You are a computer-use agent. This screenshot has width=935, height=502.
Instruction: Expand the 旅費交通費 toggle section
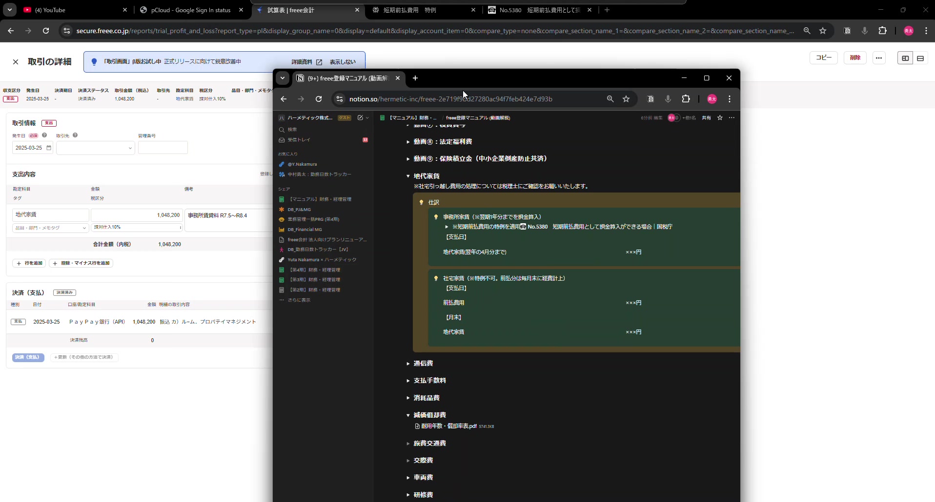point(408,444)
